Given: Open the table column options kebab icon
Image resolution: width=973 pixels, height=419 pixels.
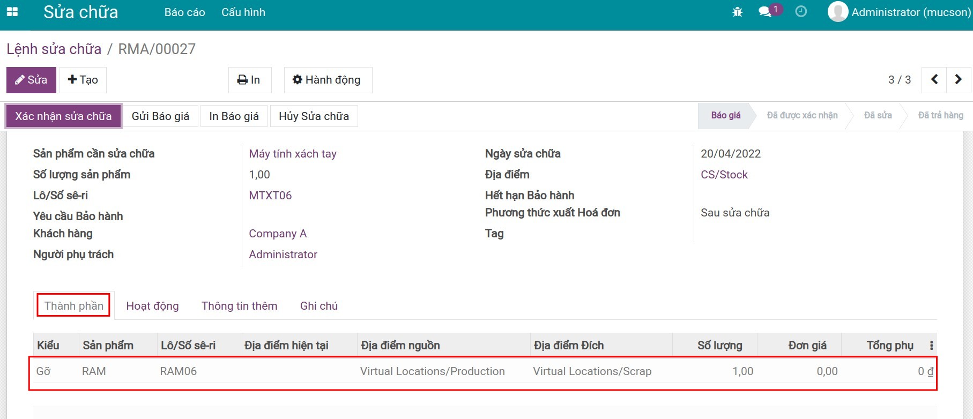Looking at the screenshot, I should tap(931, 346).
